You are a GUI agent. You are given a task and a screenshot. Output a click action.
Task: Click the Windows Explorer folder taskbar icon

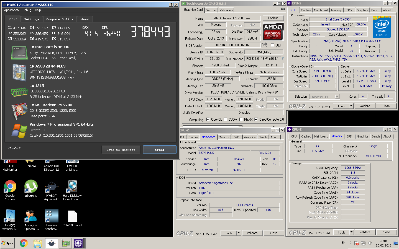coord(37,243)
